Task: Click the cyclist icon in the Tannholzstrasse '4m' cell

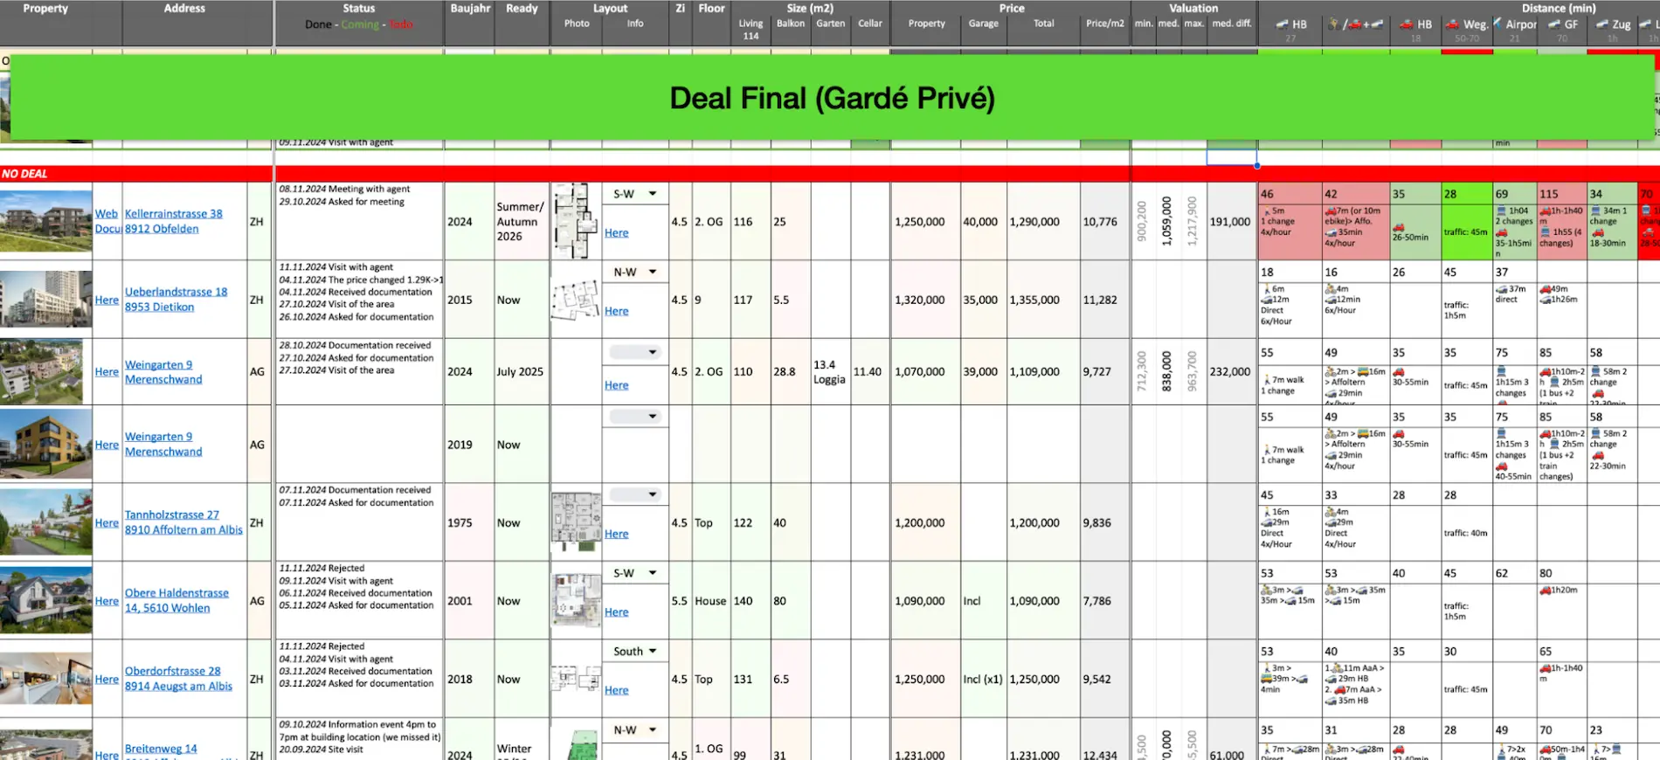Action: click(x=1331, y=512)
